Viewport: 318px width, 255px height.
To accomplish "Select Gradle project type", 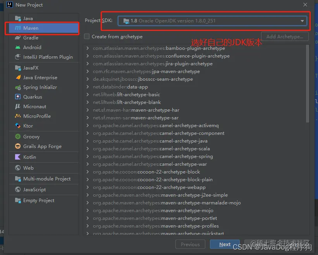I will (44, 37).
